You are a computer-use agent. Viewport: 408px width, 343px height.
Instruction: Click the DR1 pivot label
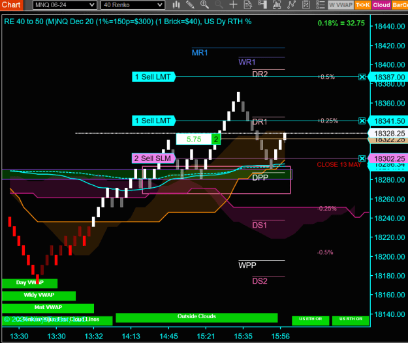(260, 122)
